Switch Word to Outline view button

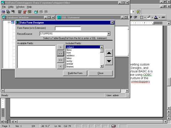(12, 122)
